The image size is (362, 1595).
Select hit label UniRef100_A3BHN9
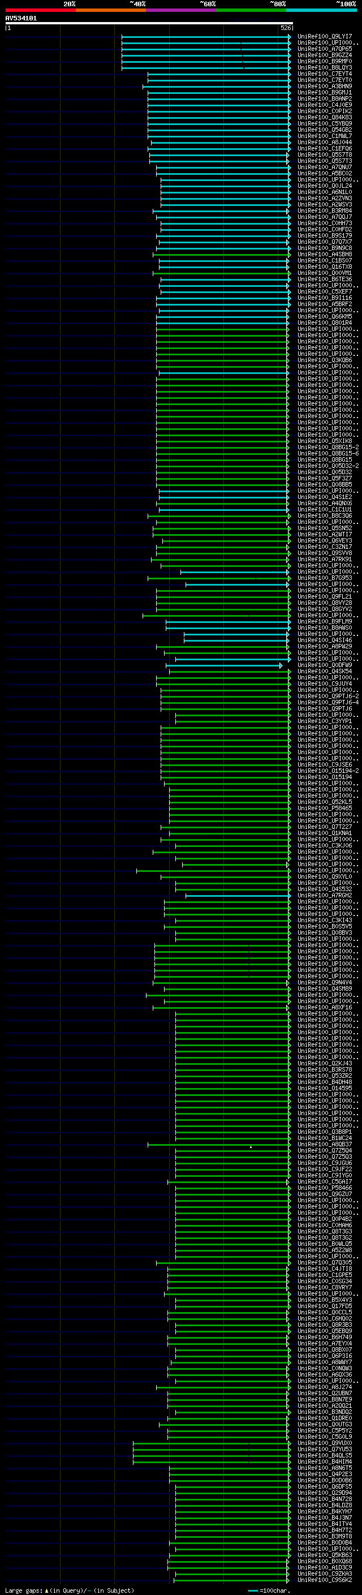point(325,87)
